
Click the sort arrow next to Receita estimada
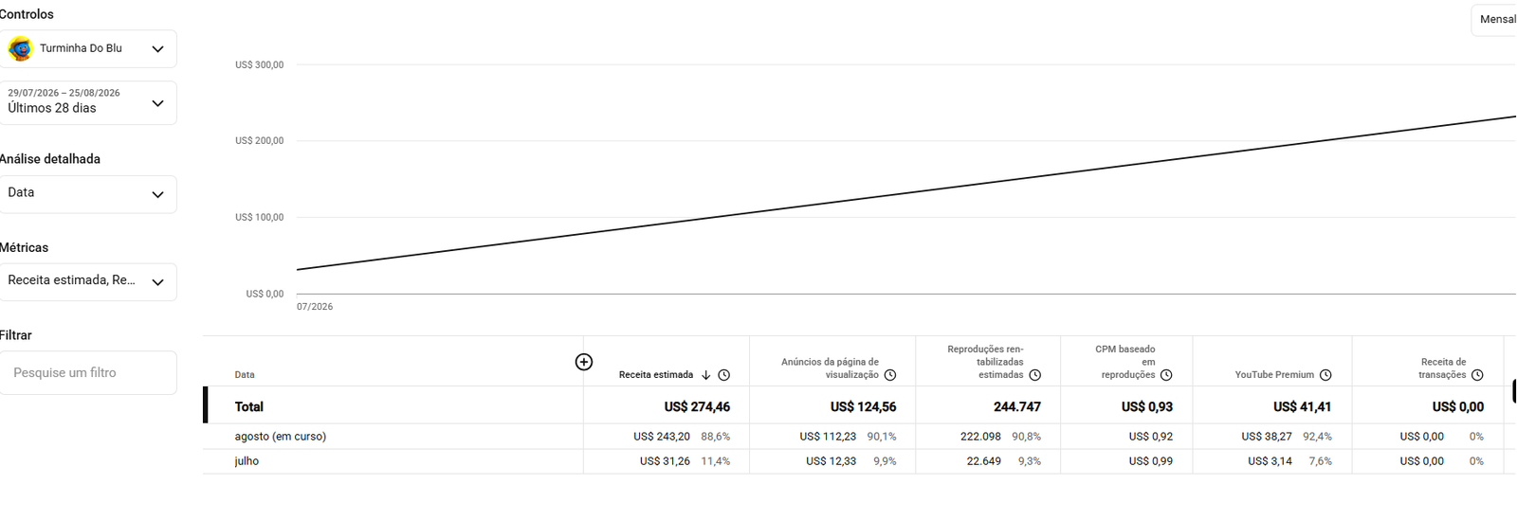click(706, 375)
